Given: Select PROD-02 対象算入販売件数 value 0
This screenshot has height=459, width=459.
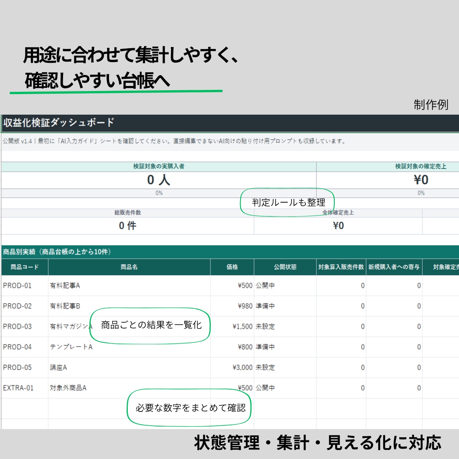Looking at the screenshot, I should [x=341, y=306].
